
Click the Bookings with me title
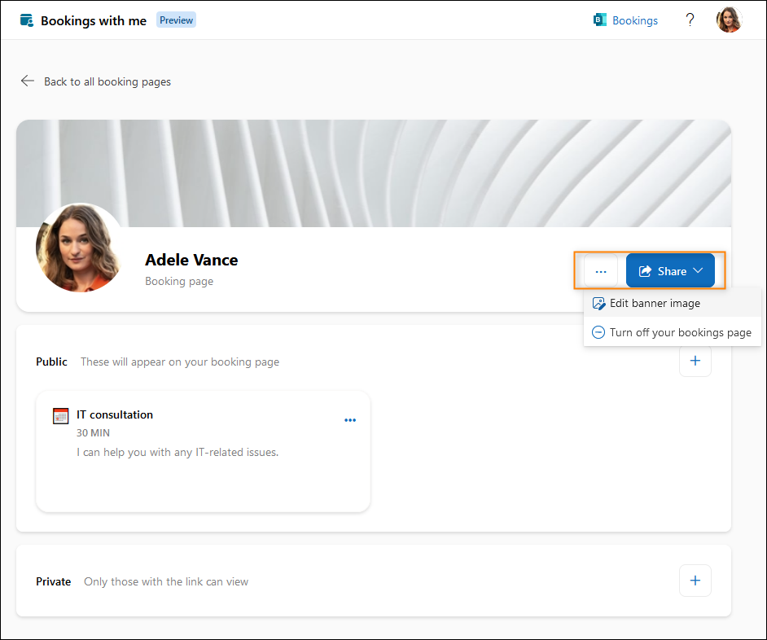coord(94,20)
